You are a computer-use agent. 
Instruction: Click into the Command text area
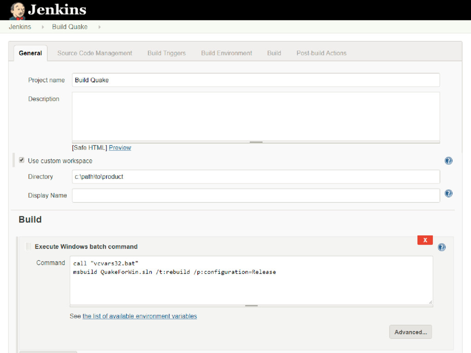tap(252, 280)
